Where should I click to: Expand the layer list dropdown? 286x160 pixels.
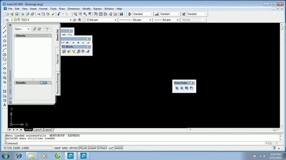click(x=71, y=20)
